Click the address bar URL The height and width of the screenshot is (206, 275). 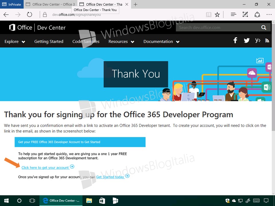(x=76, y=15)
